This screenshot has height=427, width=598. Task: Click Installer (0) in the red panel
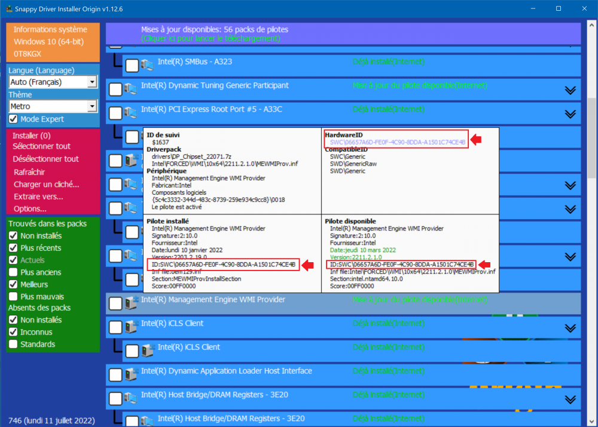tap(32, 136)
